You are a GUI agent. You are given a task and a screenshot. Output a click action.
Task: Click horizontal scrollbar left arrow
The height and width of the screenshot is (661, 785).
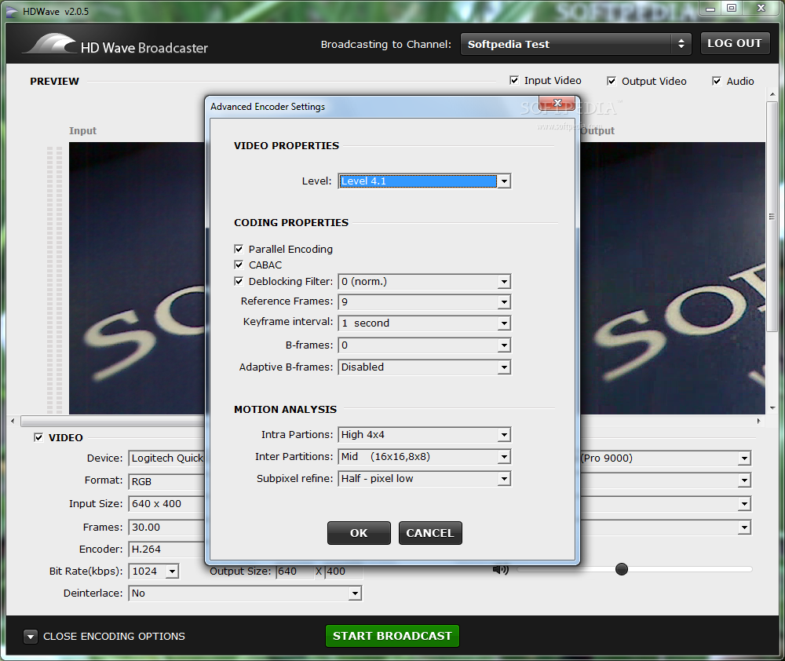13,421
